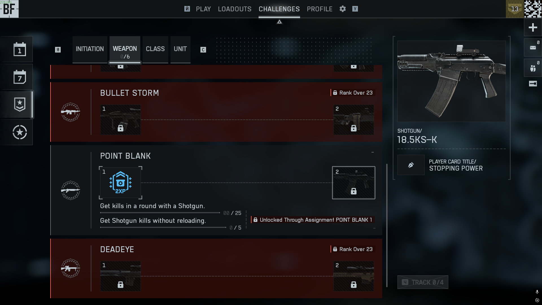542x305 pixels.
Task: Switch to the LOADOUTS menu
Action: [x=235, y=9]
